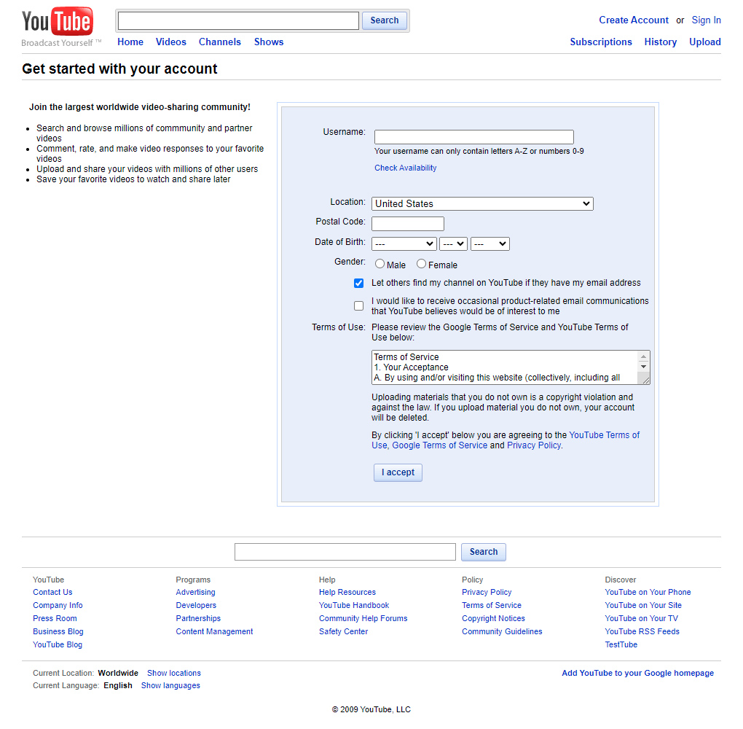Screen dimensions: 743x729
Task: Open the Advertising footer link
Action: pyautogui.click(x=196, y=593)
